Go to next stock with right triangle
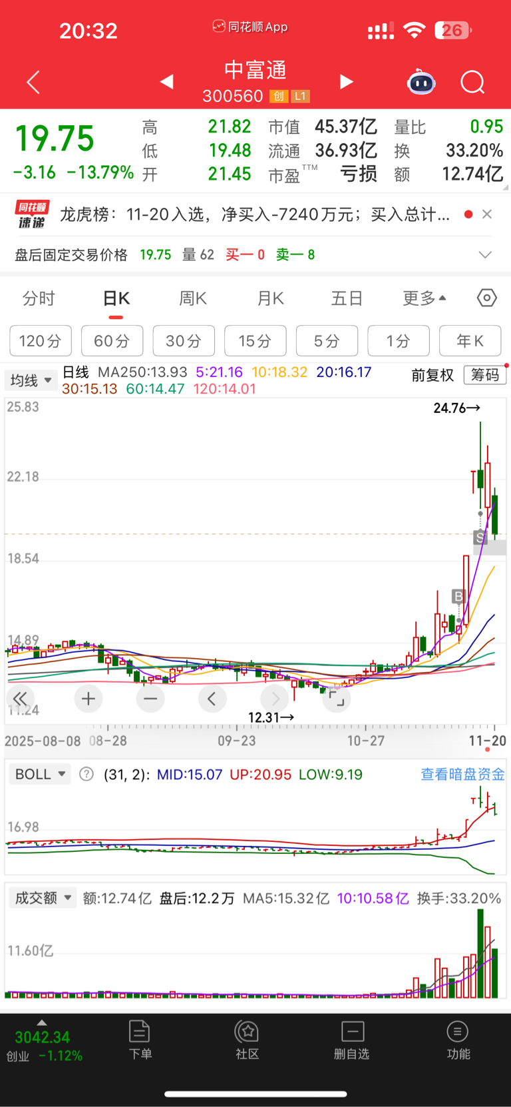The image size is (511, 1107). pyautogui.click(x=346, y=81)
